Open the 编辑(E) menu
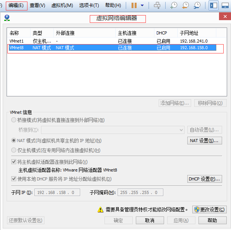Viewport: 231px width, 230px height. tap(16, 5)
